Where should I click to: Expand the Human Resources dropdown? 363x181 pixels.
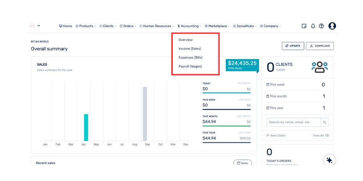tap(157, 26)
